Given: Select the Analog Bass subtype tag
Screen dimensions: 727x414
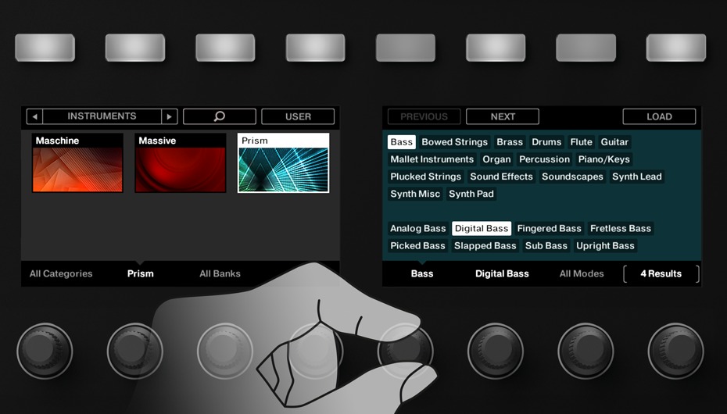Looking at the screenshot, I should [x=417, y=229].
